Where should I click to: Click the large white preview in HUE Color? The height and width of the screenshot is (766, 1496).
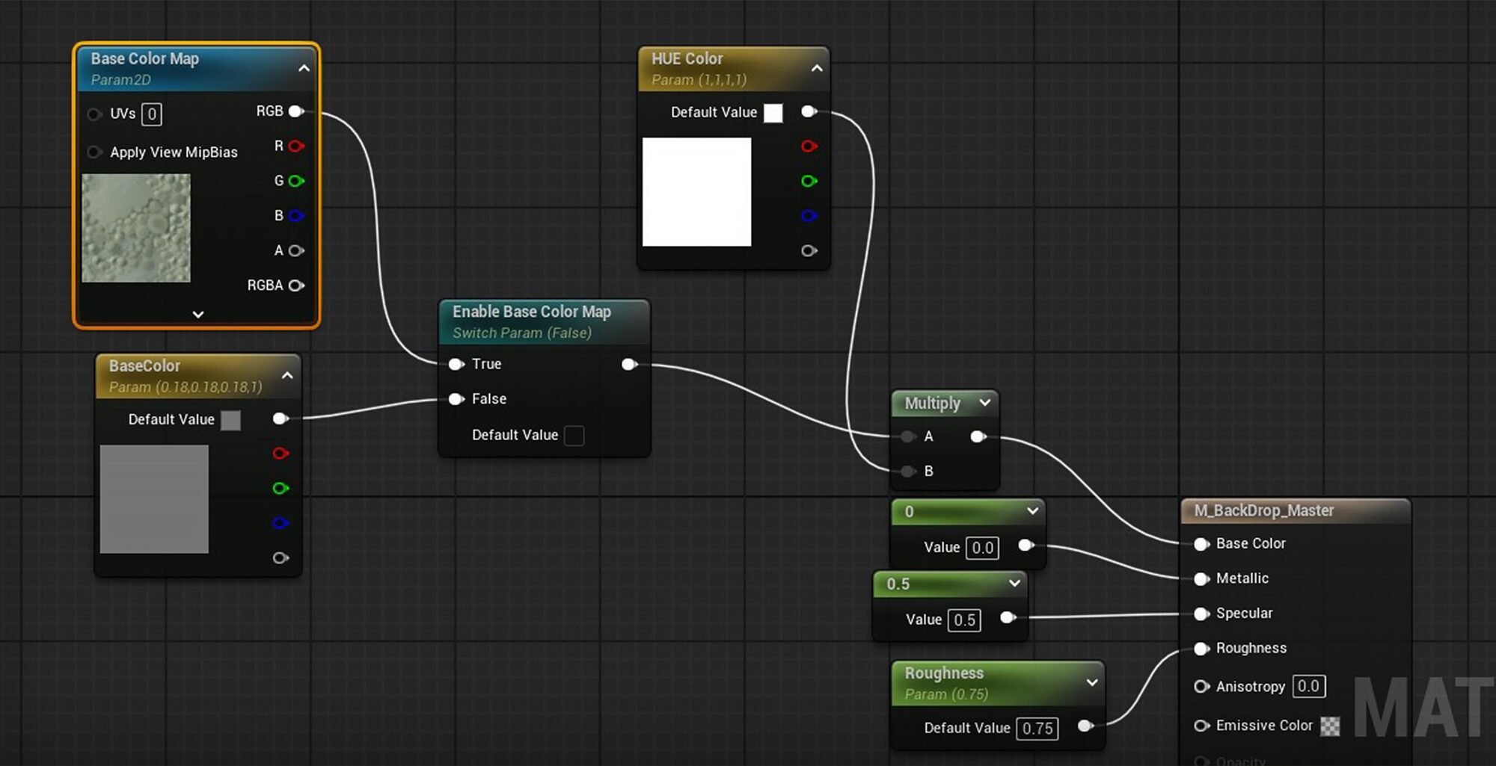(x=696, y=191)
